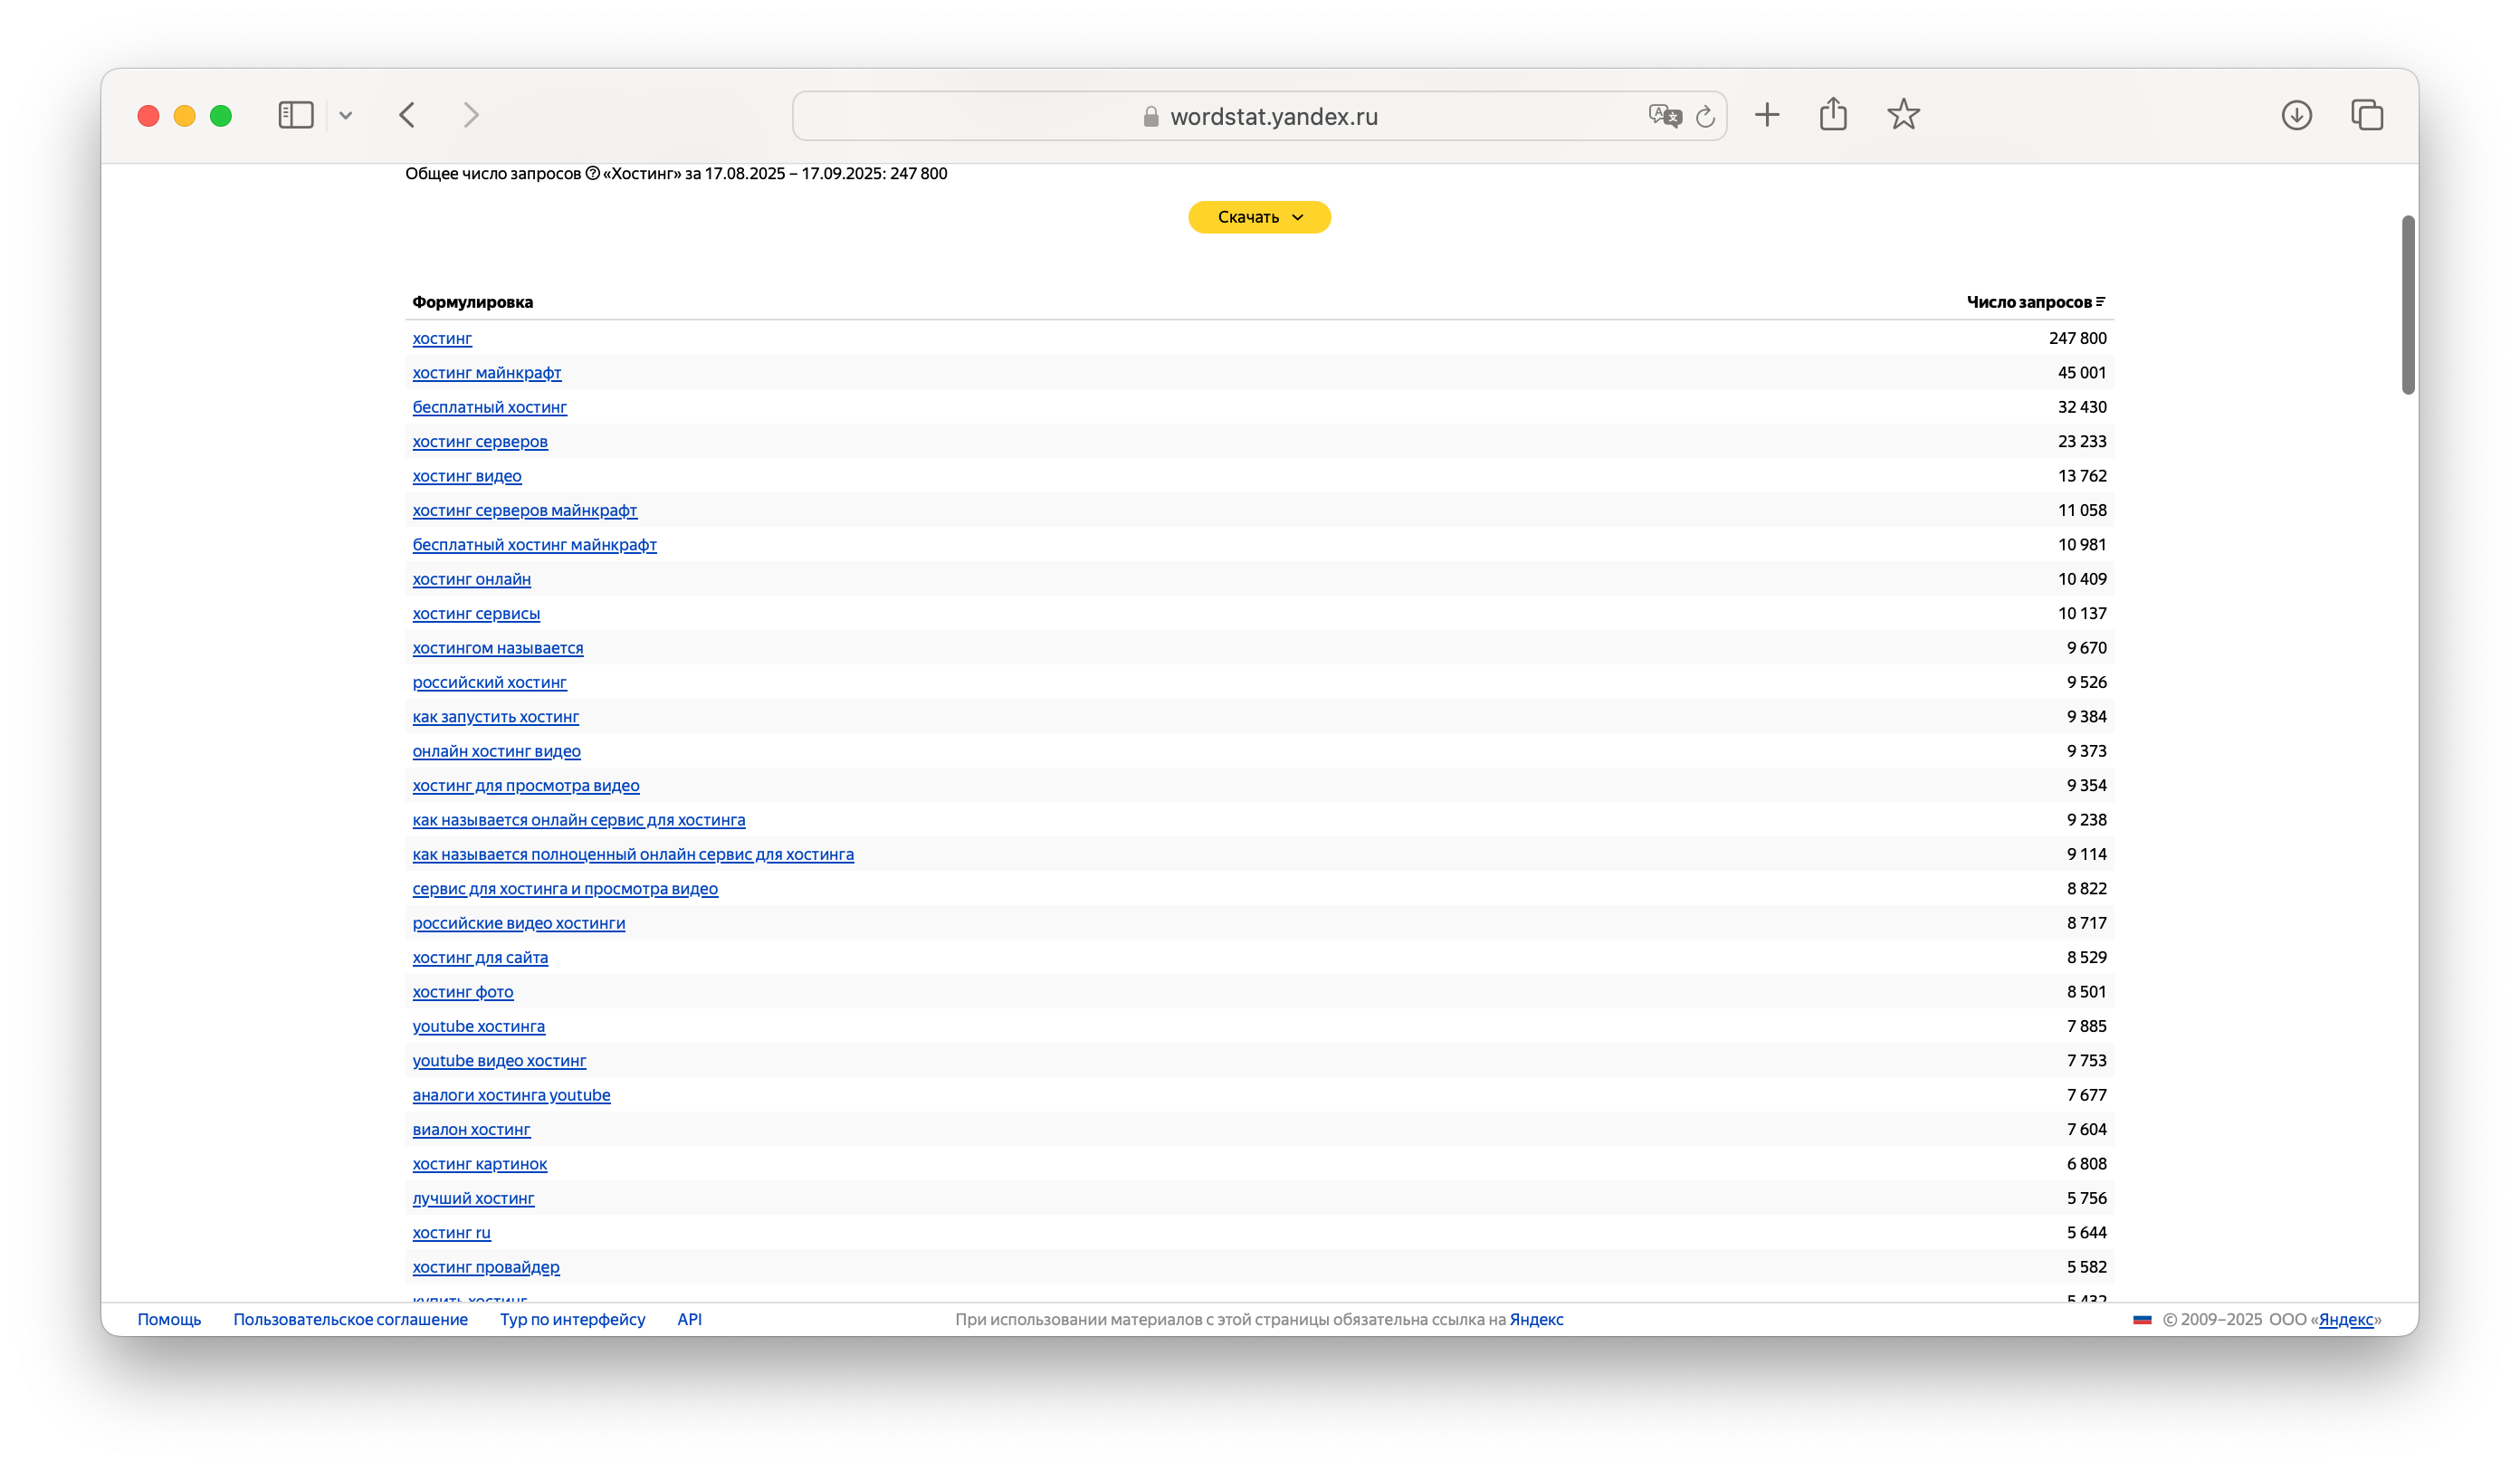Click the question mark tooltip near query total
The height and width of the screenshot is (1470, 2520).
tap(591, 172)
